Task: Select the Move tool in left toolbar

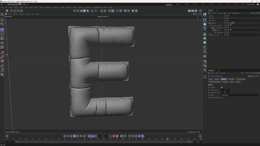Action: (x=2, y=30)
